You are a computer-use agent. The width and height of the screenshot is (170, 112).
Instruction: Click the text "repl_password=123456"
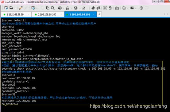tap(17, 49)
